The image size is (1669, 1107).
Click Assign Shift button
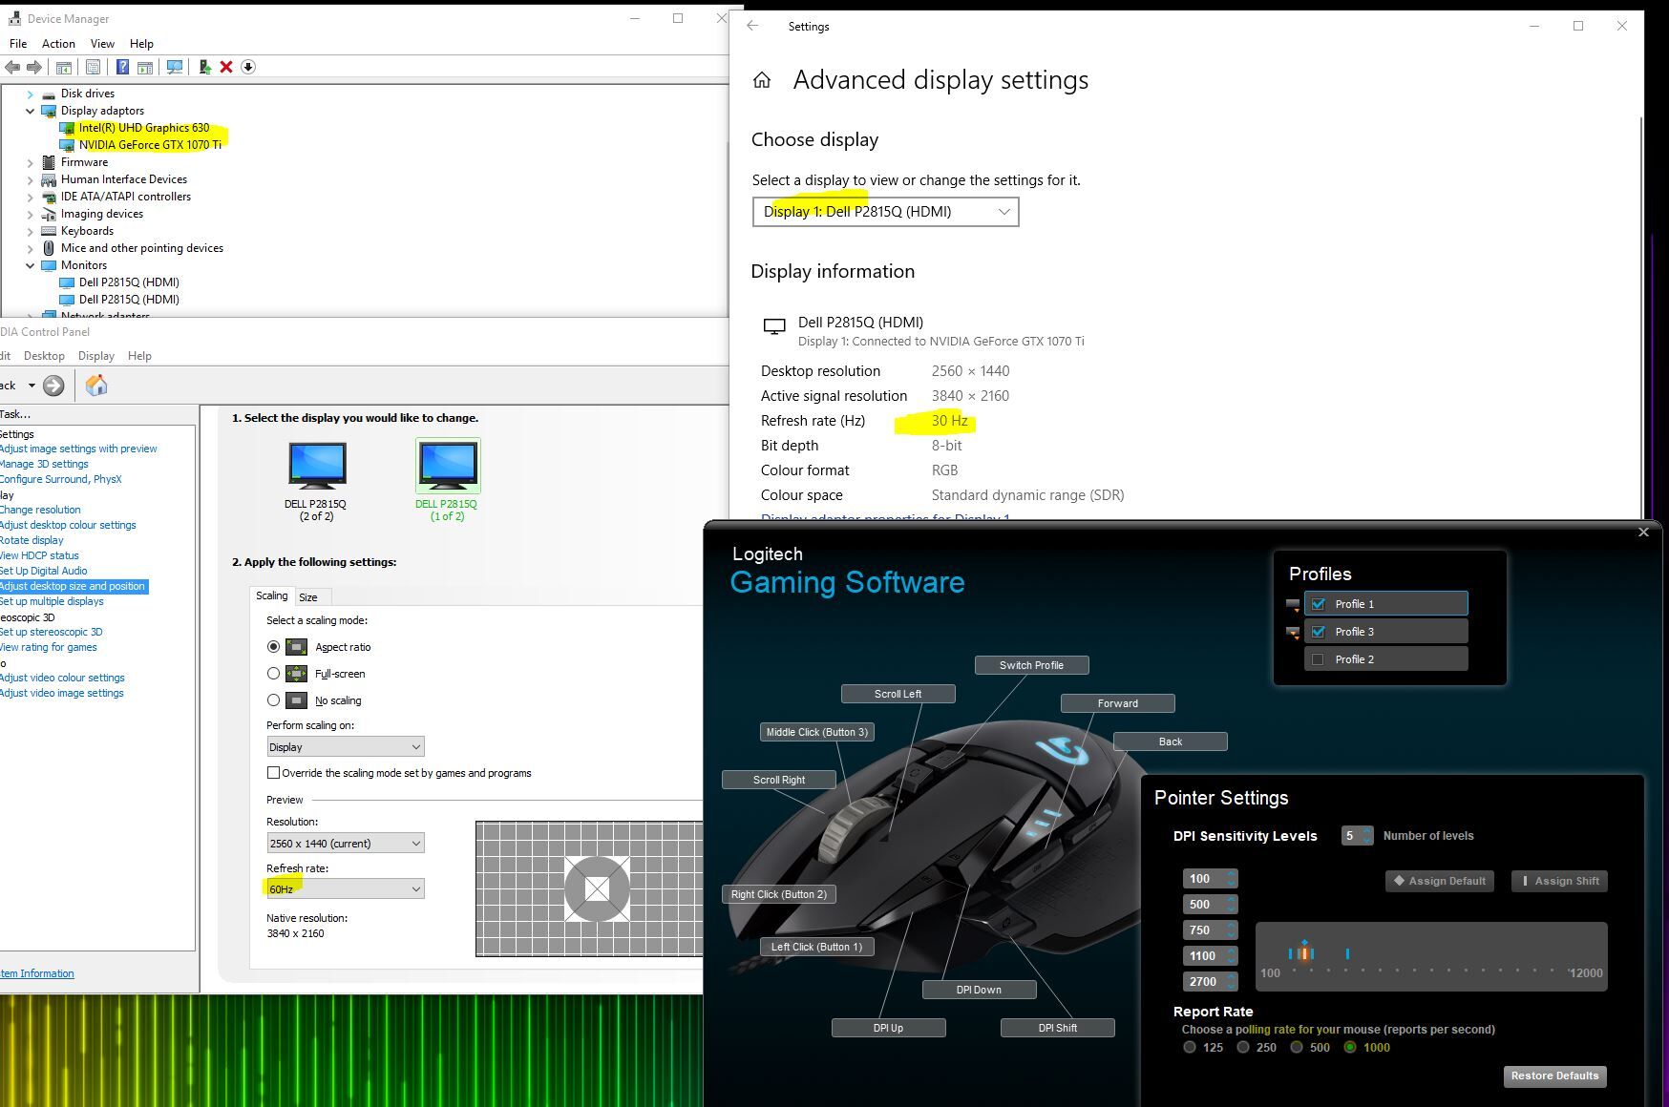(x=1559, y=881)
